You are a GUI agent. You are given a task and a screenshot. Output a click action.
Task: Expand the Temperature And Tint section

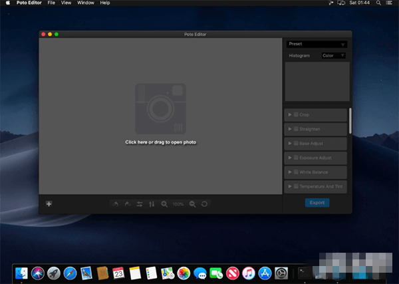click(x=290, y=188)
